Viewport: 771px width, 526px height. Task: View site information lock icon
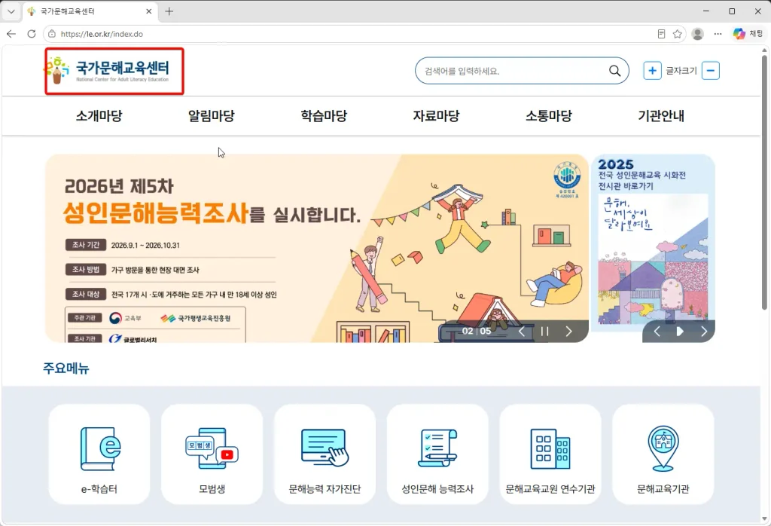click(52, 34)
